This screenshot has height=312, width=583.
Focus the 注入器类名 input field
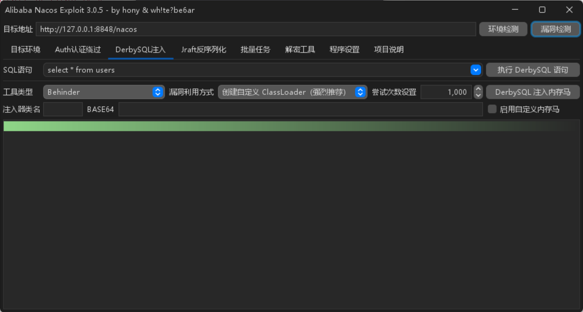(x=63, y=109)
